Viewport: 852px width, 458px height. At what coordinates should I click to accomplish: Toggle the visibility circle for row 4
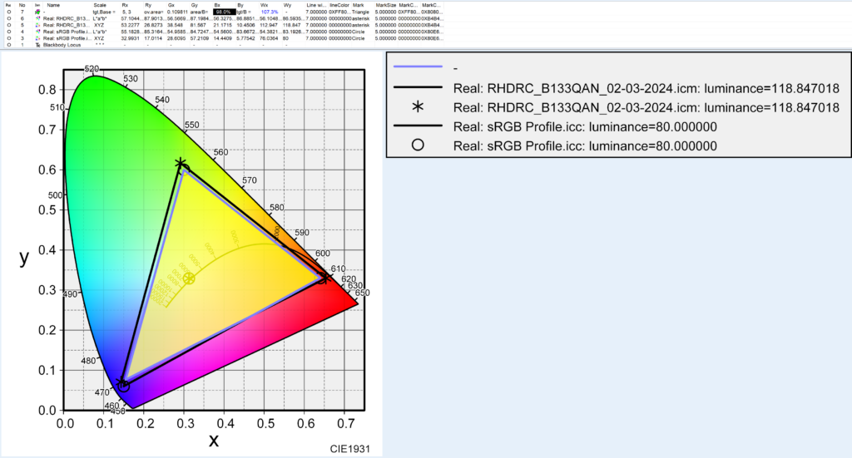click(x=8, y=32)
